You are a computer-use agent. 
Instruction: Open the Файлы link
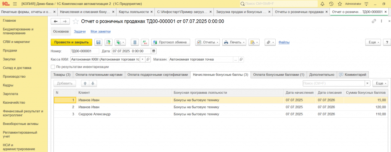point(284,42)
